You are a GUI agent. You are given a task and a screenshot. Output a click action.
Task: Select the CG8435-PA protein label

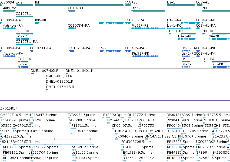coord(135,48)
